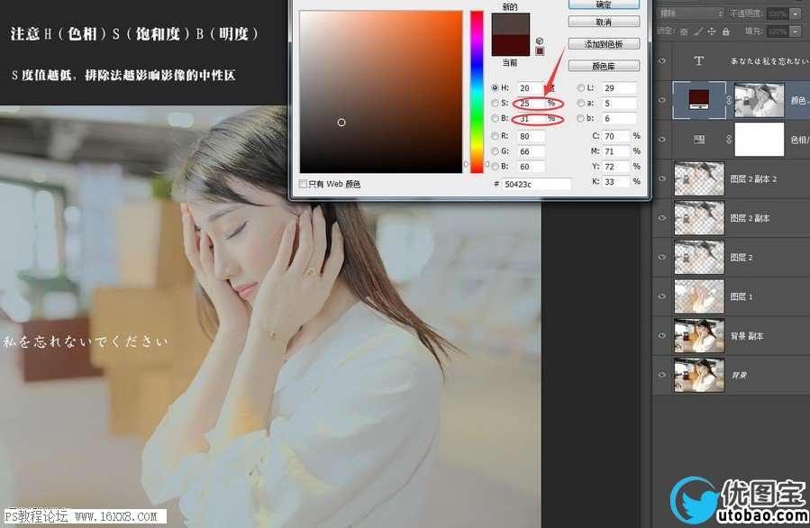Click the G value field showing 66
The height and width of the screenshot is (528, 810).
[531, 151]
